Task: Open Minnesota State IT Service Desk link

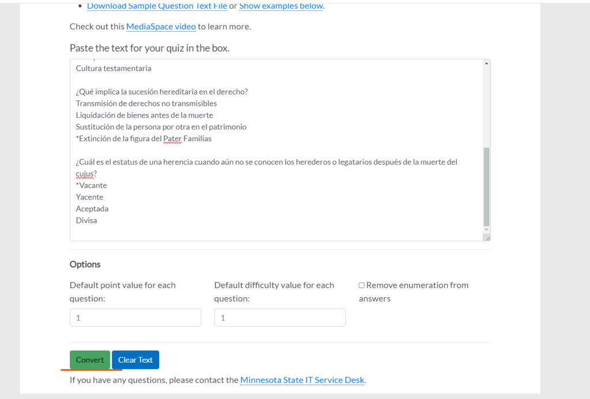Action: pos(302,380)
